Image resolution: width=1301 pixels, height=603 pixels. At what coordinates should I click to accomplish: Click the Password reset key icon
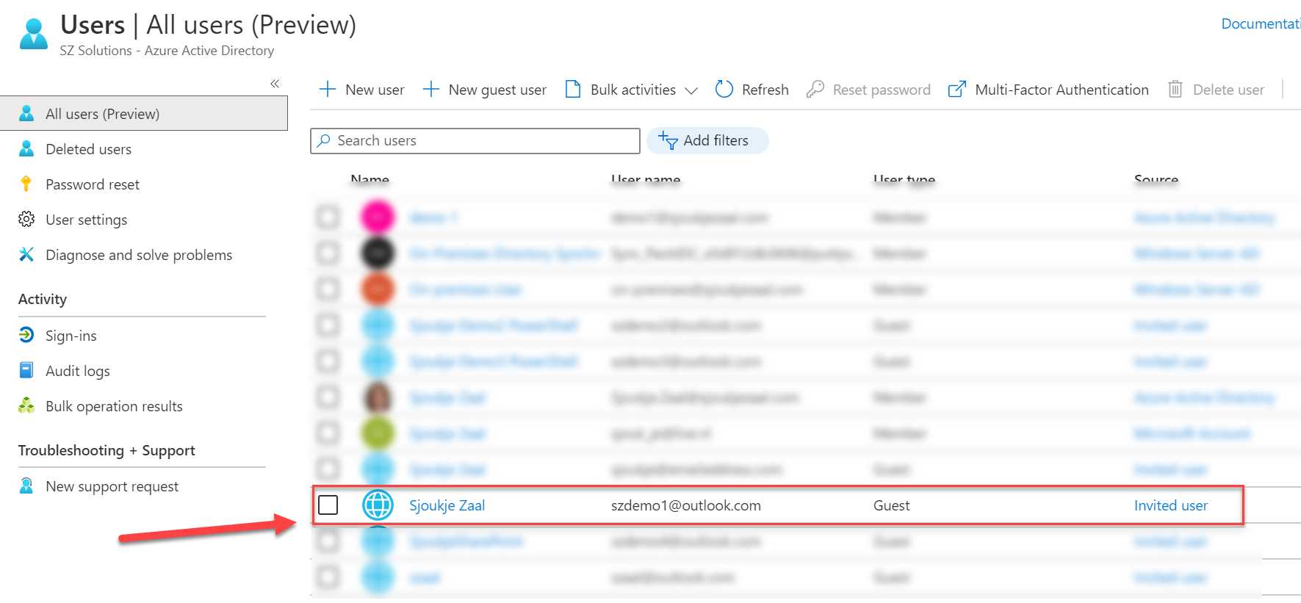click(26, 184)
